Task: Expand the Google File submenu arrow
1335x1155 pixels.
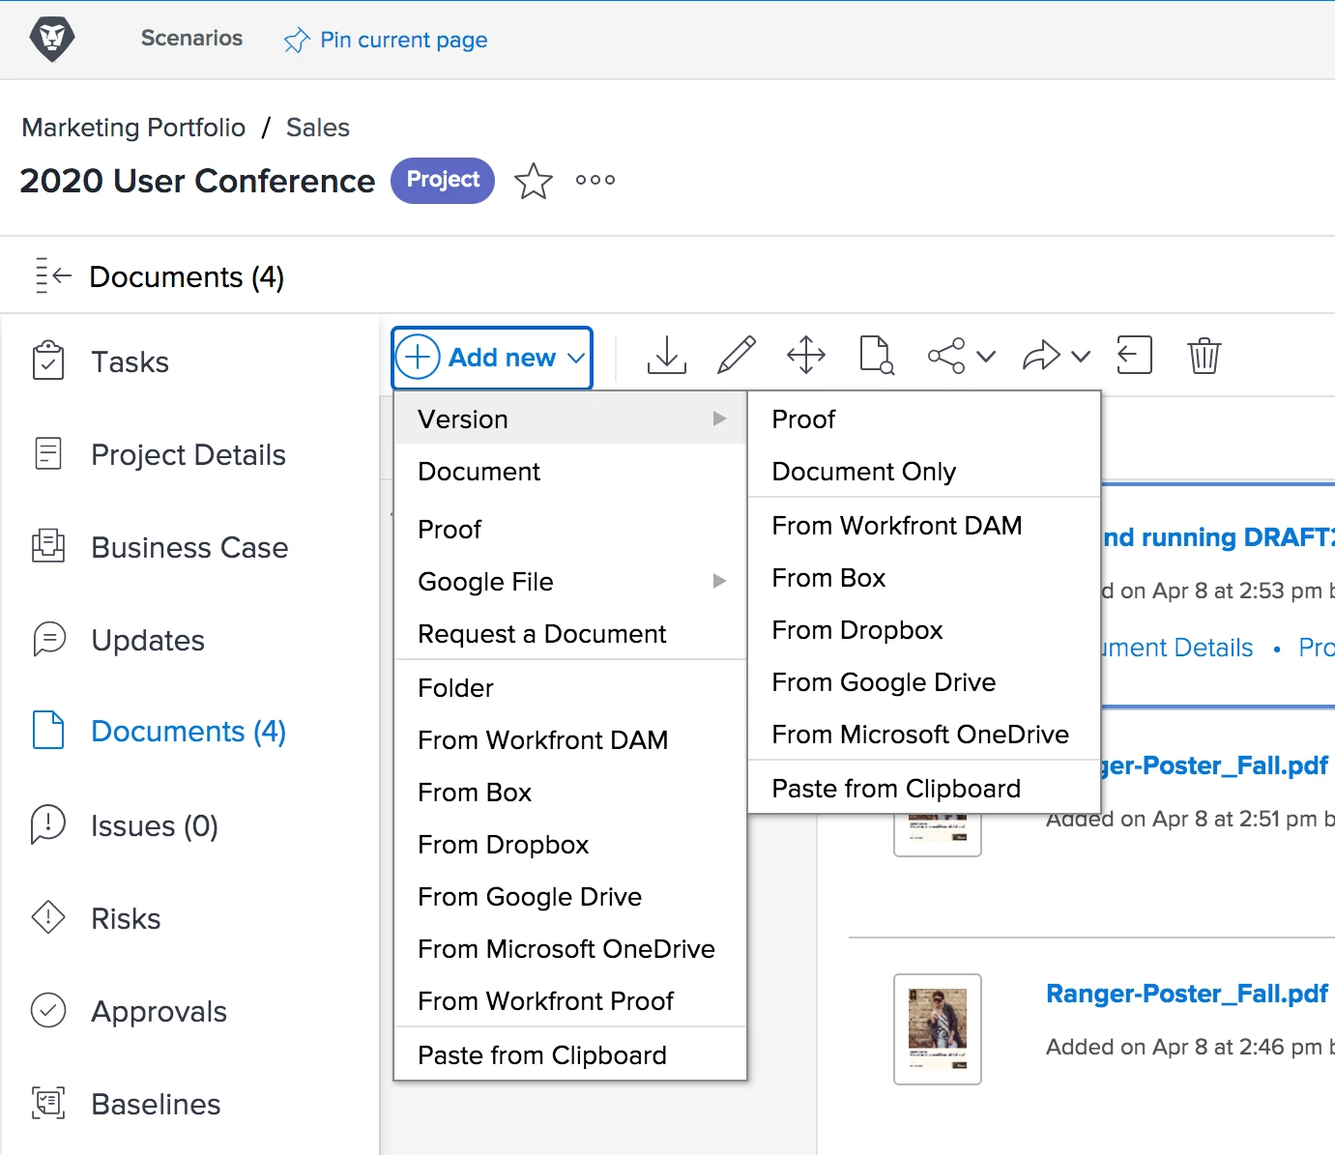Action: pos(719,581)
